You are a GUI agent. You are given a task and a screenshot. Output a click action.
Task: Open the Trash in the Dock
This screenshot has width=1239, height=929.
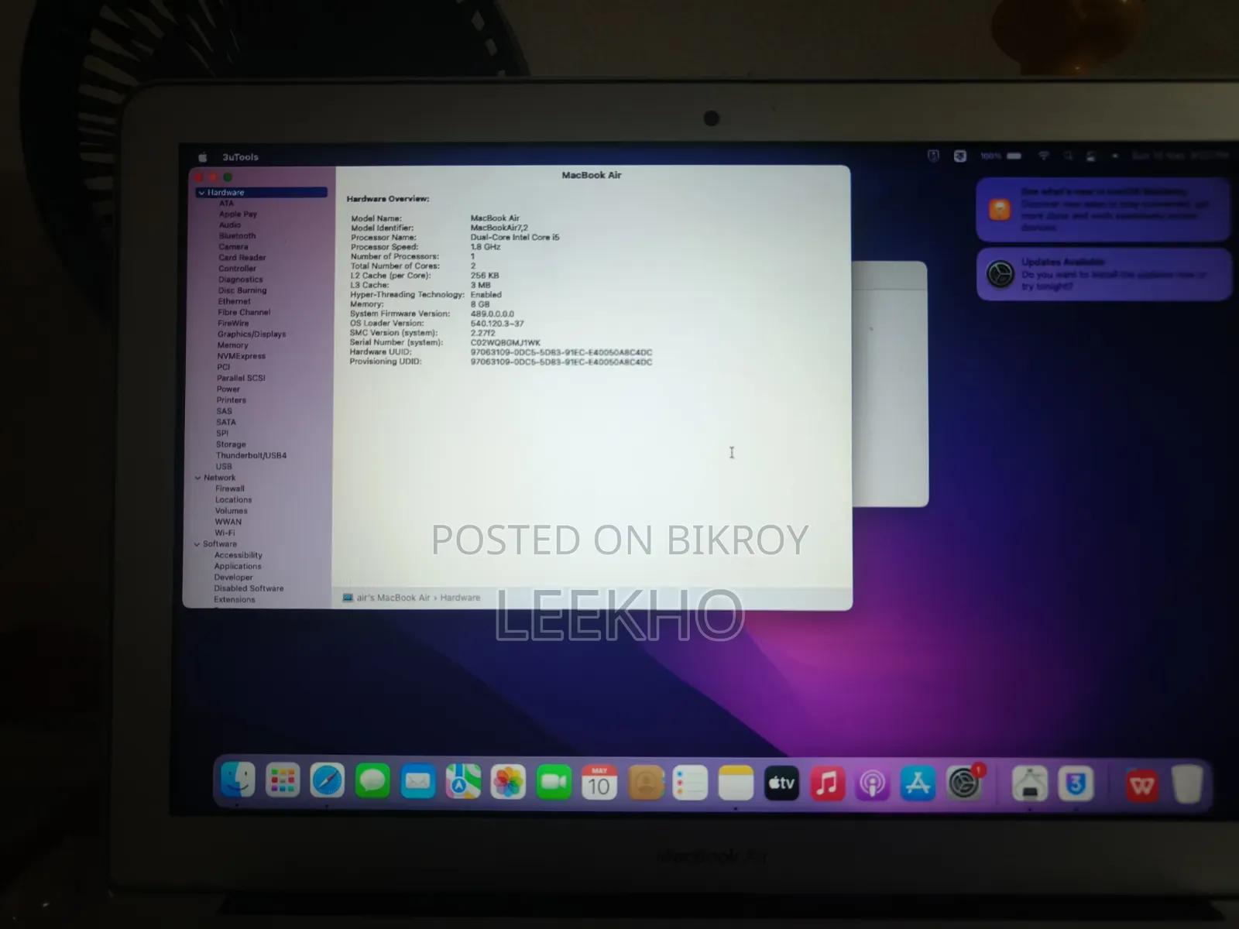pyautogui.click(x=1187, y=785)
